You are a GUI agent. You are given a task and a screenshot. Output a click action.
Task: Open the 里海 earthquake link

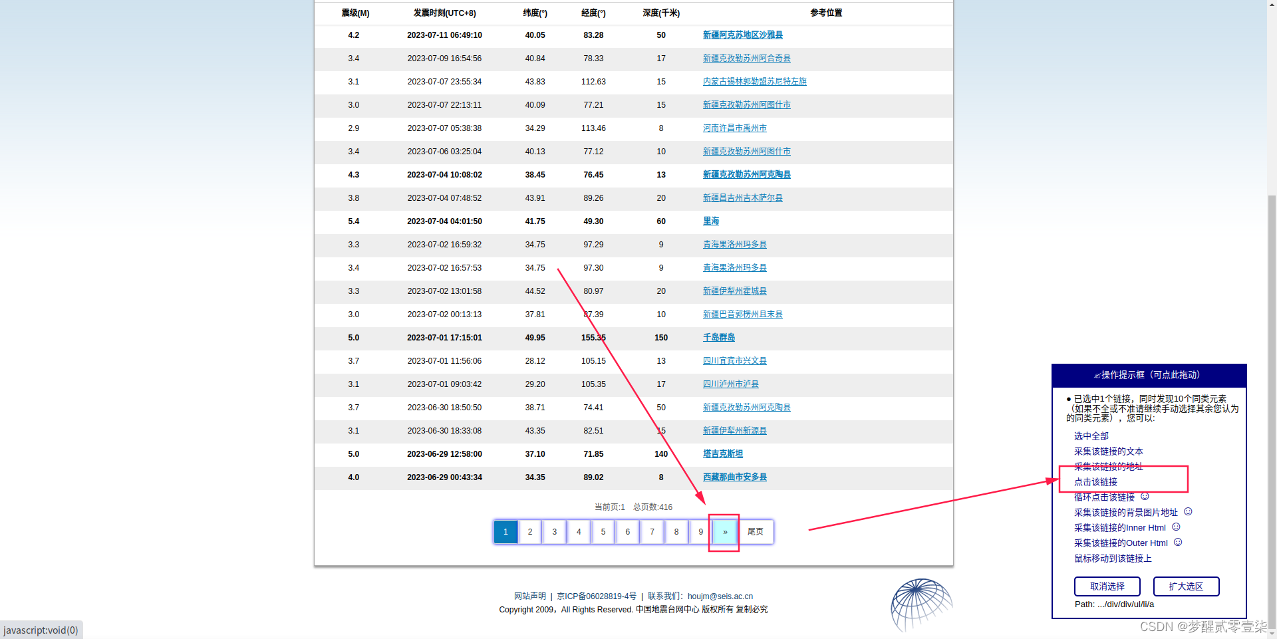(x=710, y=221)
